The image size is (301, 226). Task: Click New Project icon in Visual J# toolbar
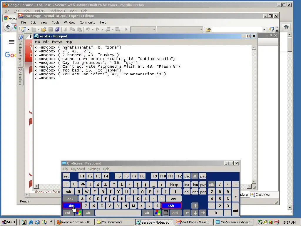(x=24, y=29)
